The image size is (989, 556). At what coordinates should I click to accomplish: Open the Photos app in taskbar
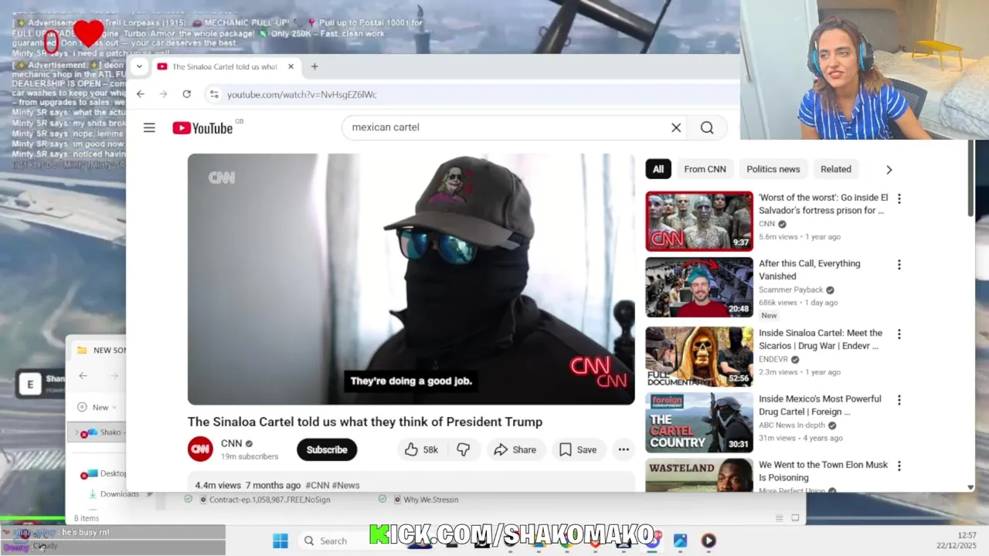[x=680, y=541]
